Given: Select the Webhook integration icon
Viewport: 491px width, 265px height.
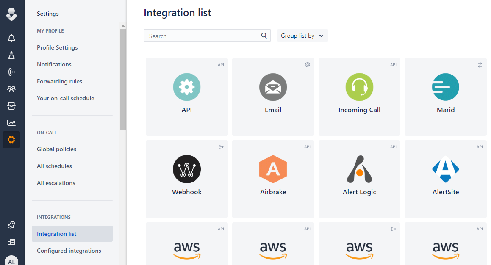Looking at the screenshot, I should tap(187, 169).
